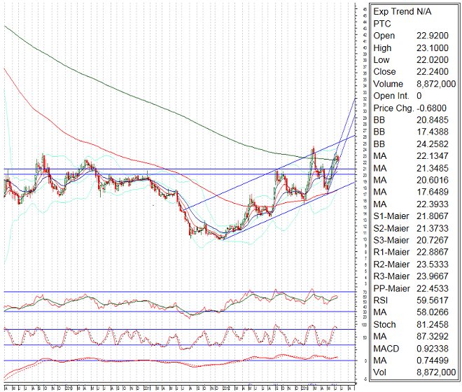The height and width of the screenshot is (392, 462).
Task: Click the Exp Trend N/A header row
Action: click(402, 11)
